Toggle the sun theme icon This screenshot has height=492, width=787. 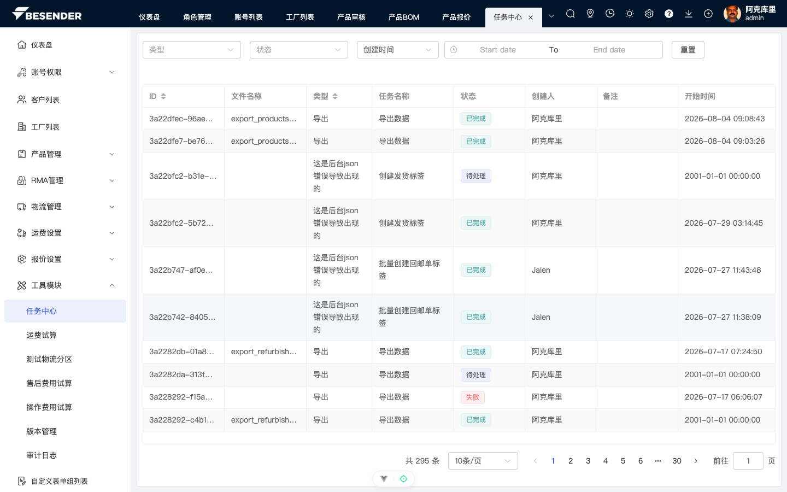(x=629, y=14)
